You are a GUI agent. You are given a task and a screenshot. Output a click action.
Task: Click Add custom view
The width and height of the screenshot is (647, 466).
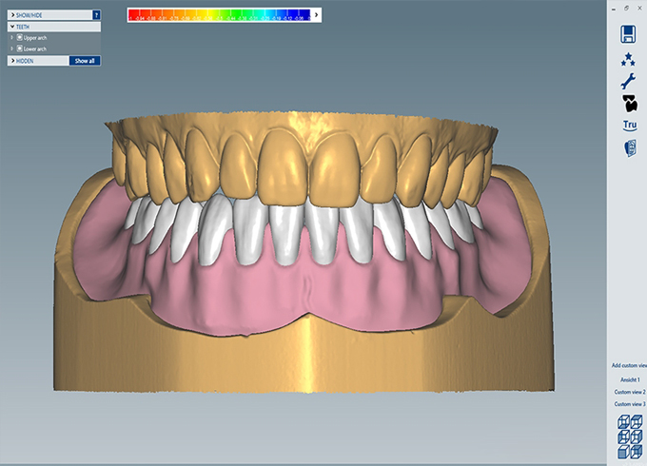627,365
